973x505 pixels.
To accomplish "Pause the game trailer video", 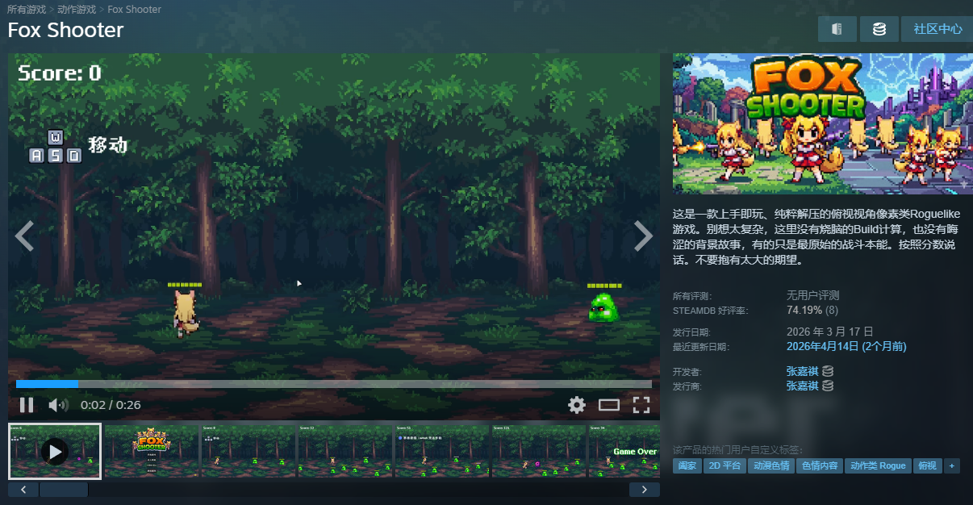I will click(x=27, y=405).
